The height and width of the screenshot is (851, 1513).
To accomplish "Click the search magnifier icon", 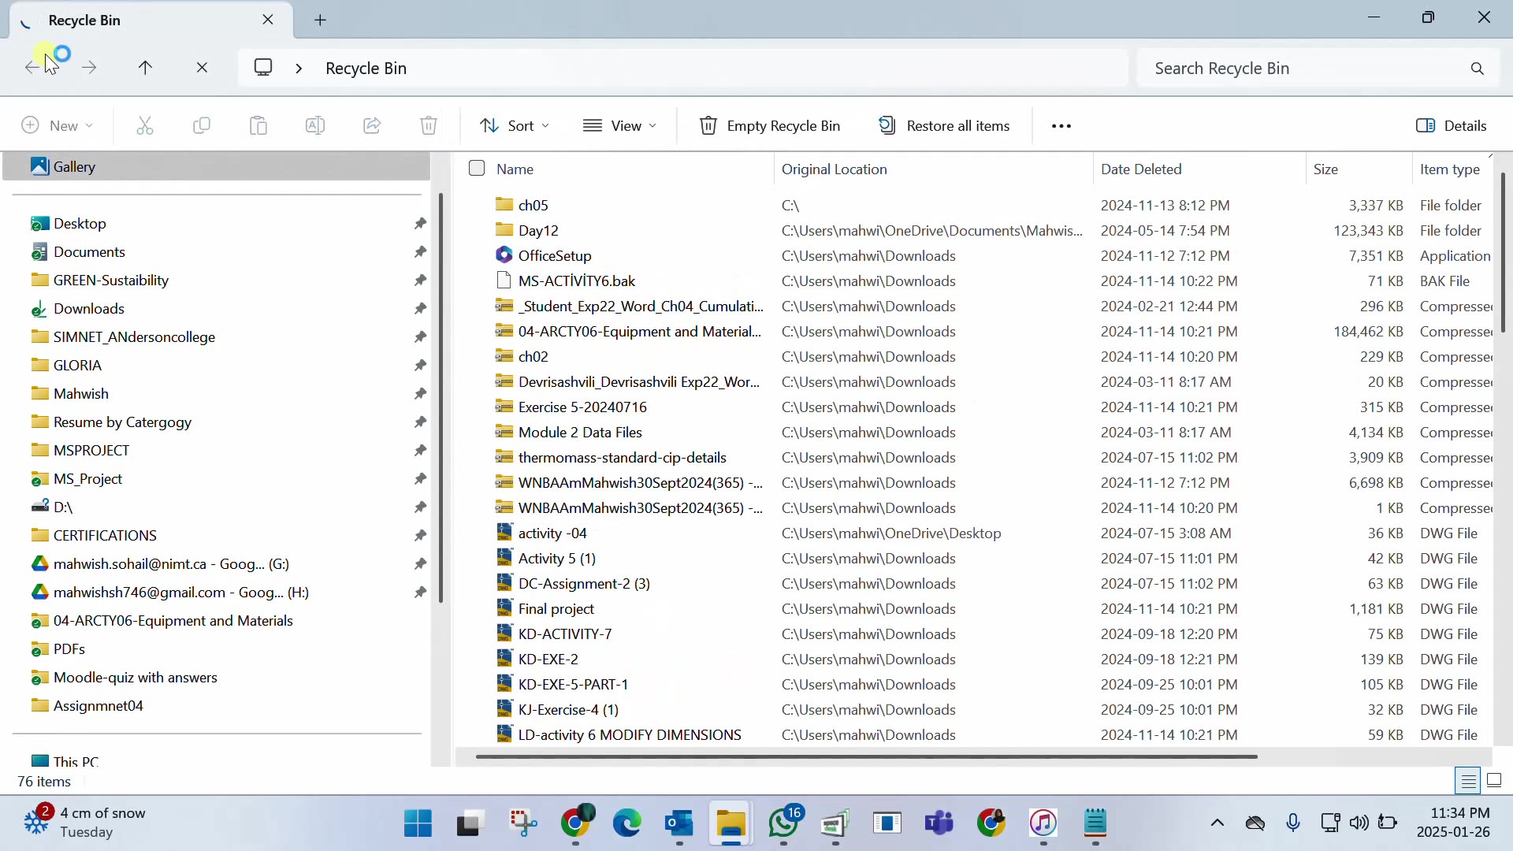I will [x=1477, y=69].
